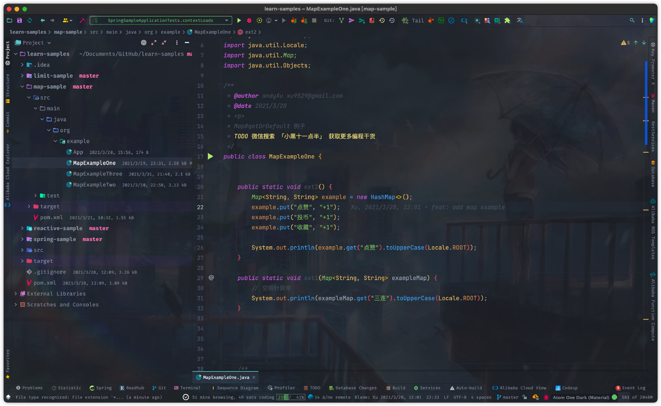
Task: Expand the .idea folder
Action: pyautogui.click(x=22, y=65)
